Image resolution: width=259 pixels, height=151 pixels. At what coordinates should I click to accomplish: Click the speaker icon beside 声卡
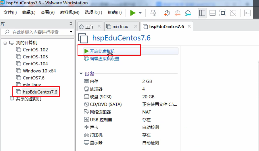[86, 127]
